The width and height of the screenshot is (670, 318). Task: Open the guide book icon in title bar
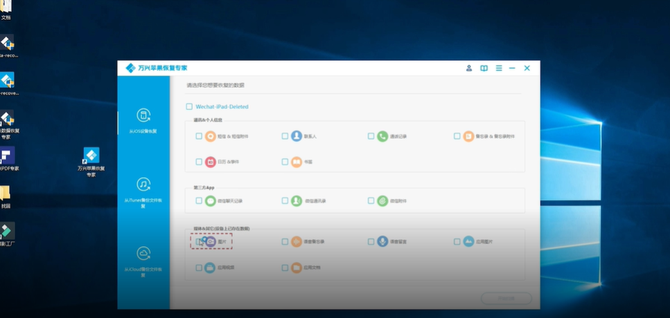coord(484,68)
